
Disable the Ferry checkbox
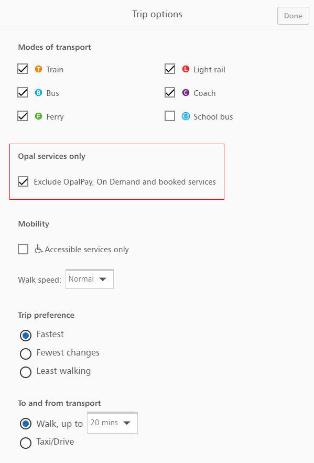pos(23,116)
